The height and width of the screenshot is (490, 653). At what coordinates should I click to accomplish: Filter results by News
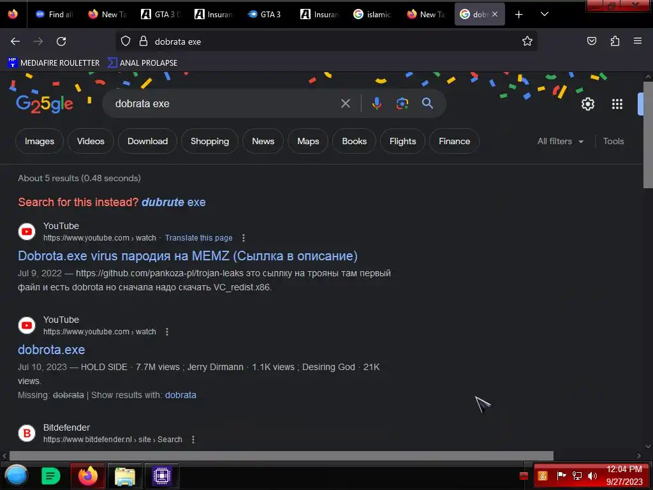263,141
